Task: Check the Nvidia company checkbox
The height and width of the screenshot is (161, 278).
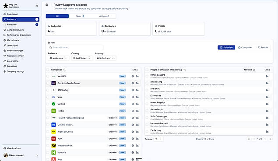Action: (x=48, y=111)
